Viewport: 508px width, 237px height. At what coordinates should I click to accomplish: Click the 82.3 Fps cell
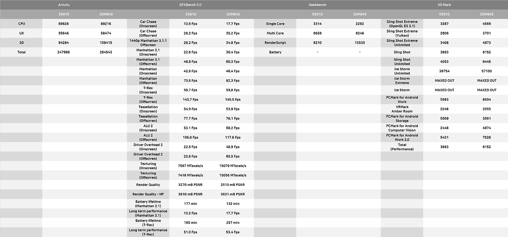[233, 81]
